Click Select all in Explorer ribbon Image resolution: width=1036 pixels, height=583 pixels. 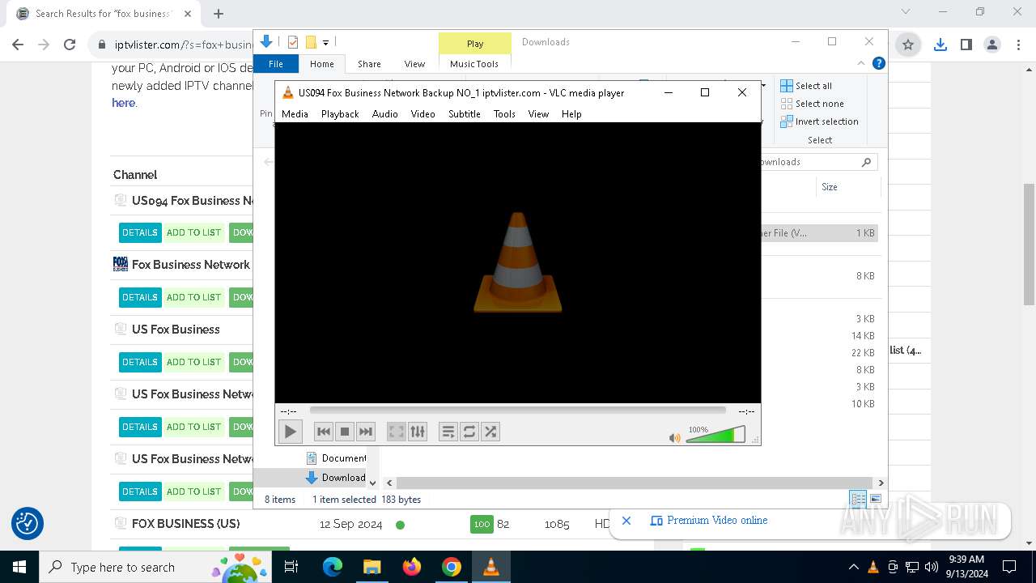click(x=806, y=86)
